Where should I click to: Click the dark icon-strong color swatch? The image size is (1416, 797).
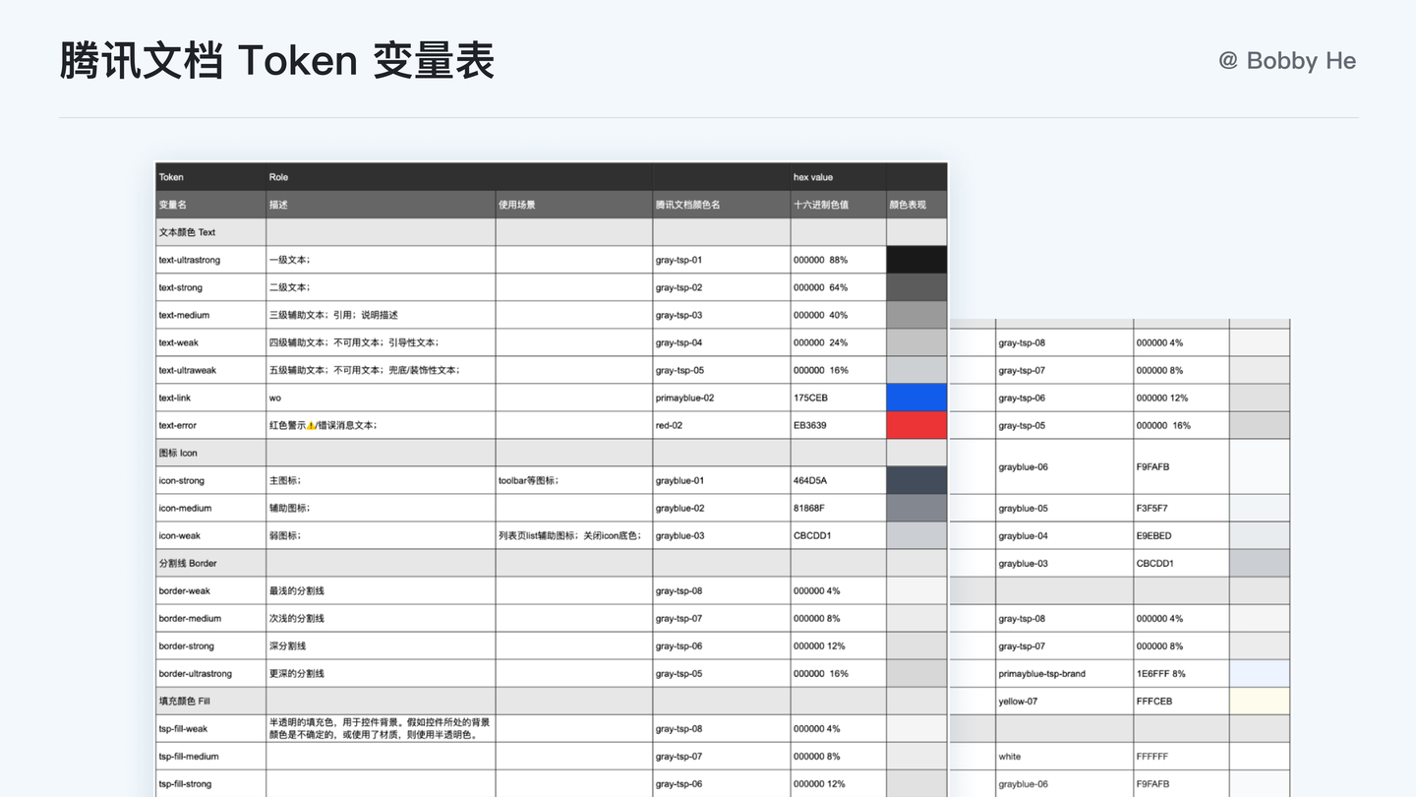tap(915, 480)
